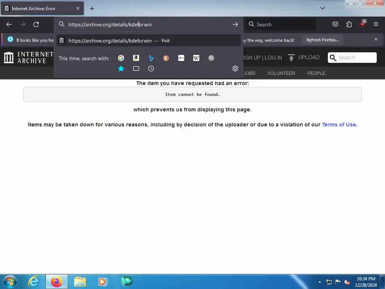
Task: Click the Forward navigation arrow
Action: 23,24
